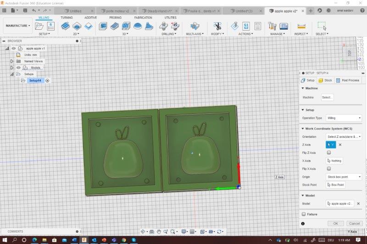Toggle the Flip Z Axis checkbox

coord(329,152)
